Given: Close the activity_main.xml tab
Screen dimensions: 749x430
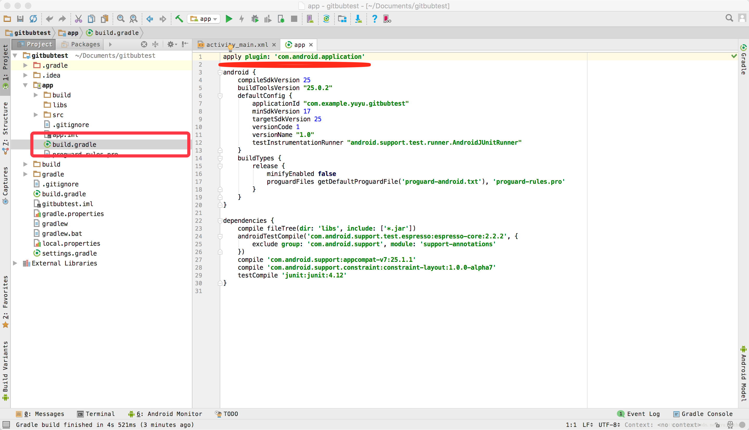Looking at the screenshot, I should pyautogui.click(x=274, y=45).
